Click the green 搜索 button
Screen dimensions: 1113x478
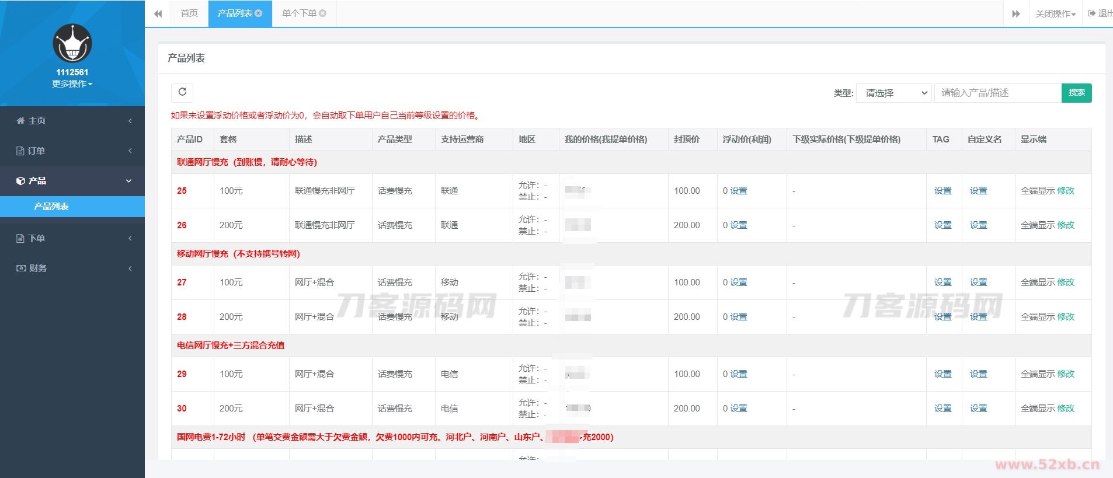[1076, 93]
